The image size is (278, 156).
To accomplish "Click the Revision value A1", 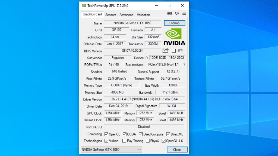I will 153,30.
